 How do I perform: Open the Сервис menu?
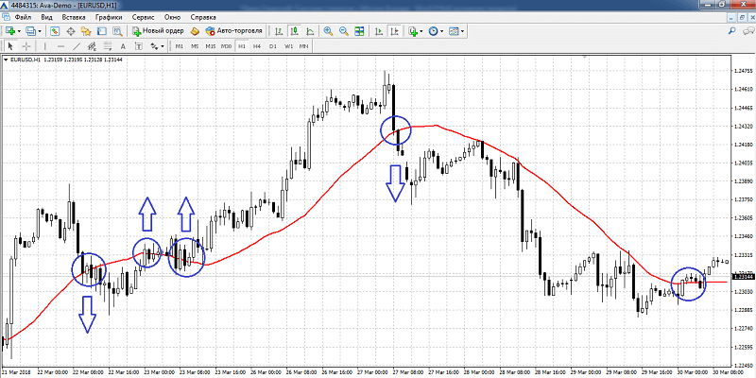(x=143, y=17)
